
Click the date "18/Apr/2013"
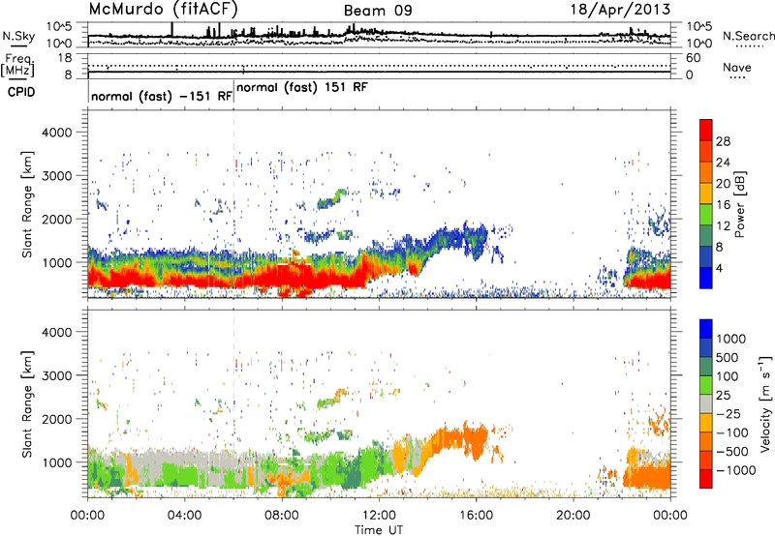(x=621, y=9)
